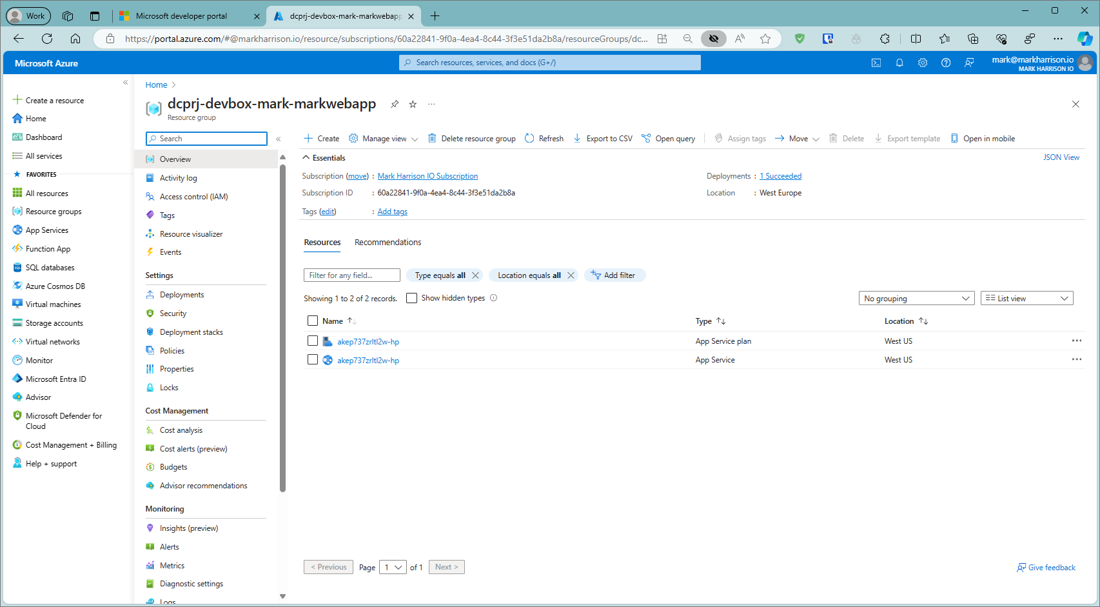Viewport: 1100px width, 607px height.
Task: Open Access control (IAM) menu item
Action: pos(193,197)
